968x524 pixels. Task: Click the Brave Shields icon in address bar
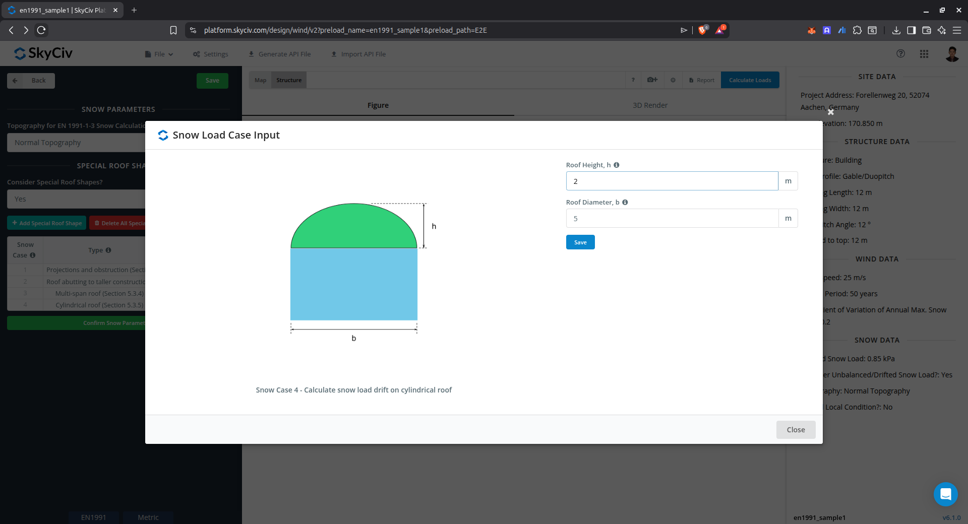[x=702, y=30]
